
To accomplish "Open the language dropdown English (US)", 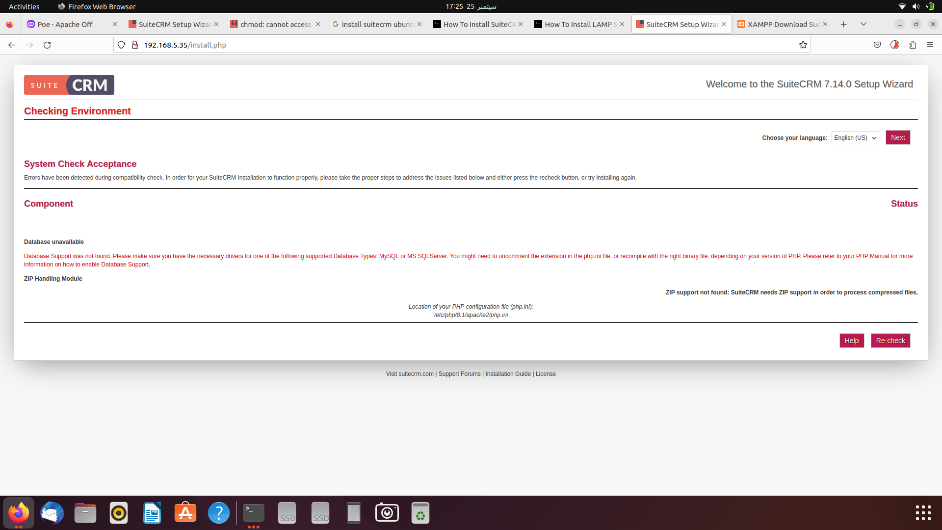I will click(855, 138).
